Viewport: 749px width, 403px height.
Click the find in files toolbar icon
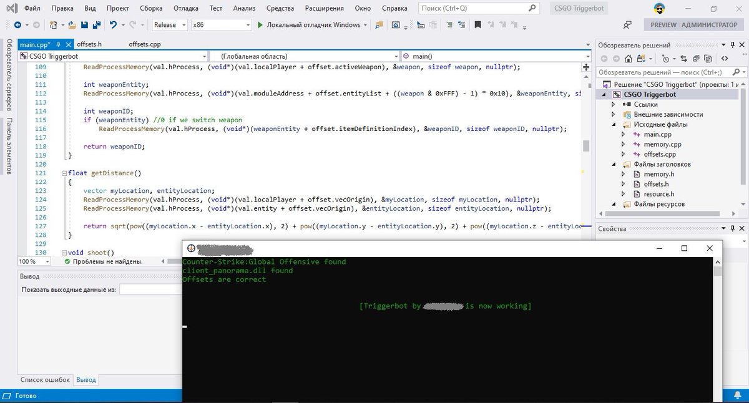(x=379, y=25)
